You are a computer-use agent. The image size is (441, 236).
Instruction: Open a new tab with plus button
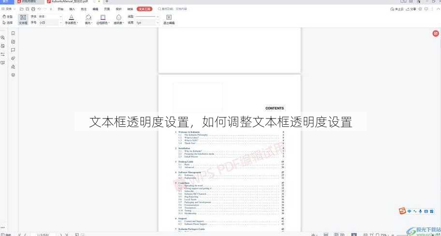tap(107, 1)
